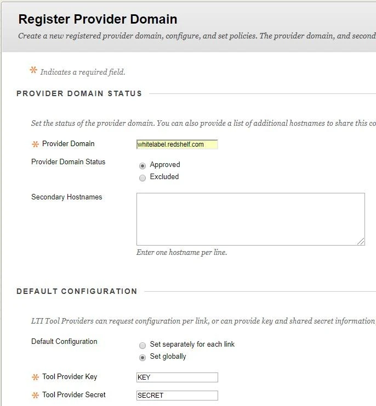The image size is (376, 406).
Task: Click the asterisk in the required field legend
Action: (x=33, y=71)
